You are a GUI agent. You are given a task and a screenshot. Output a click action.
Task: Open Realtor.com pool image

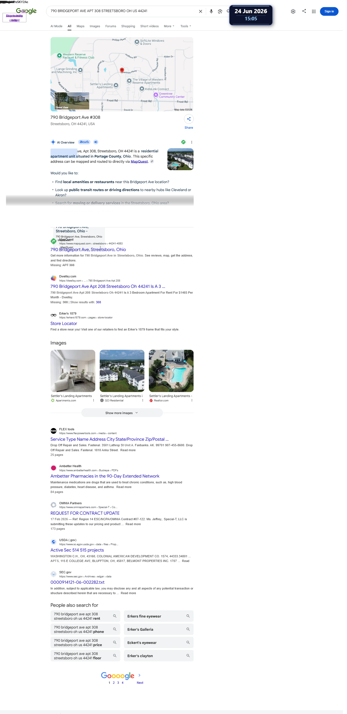coord(173,375)
